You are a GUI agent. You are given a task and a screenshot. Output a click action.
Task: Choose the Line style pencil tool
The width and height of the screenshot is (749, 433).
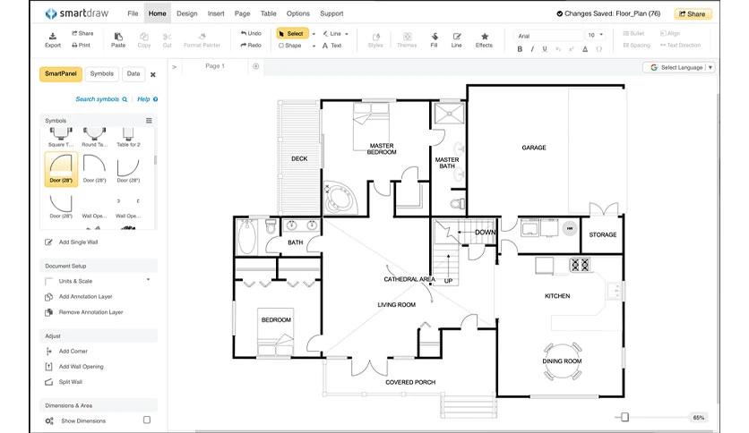point(457,37)
